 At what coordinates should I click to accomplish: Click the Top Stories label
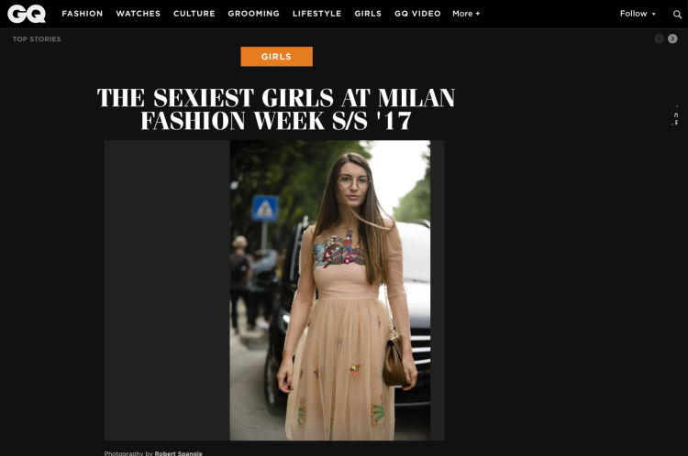point(37,39)
